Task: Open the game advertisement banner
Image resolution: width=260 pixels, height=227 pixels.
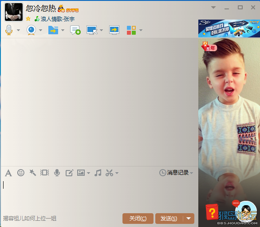Action: pyautogui.click(x=229, y=28)
